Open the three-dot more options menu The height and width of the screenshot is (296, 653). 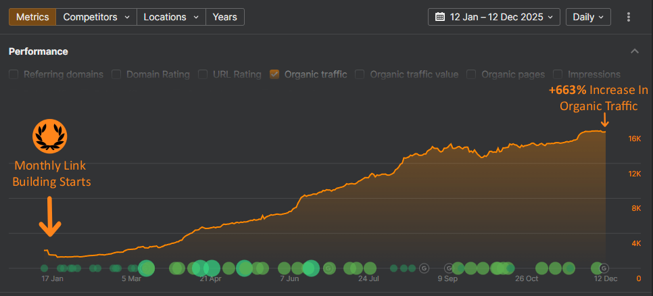(x=629, y=16)
